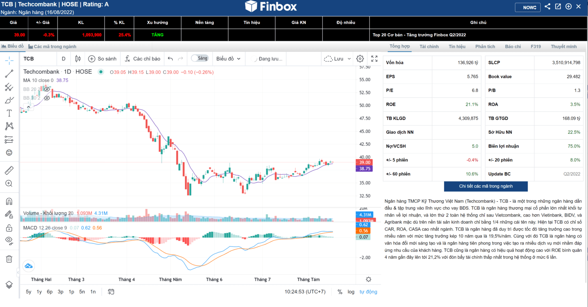The image size is (588, 307).
Task: Open the Các chỉ báo indicators menu
Action: pyautogui.click(x=143, y=59)
